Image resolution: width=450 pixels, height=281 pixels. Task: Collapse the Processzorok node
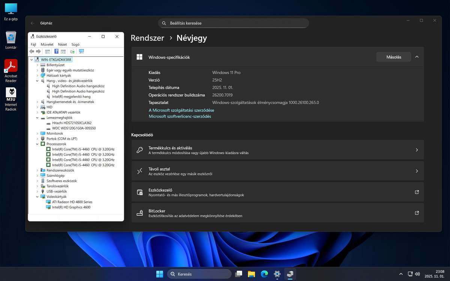coord(37,144)
